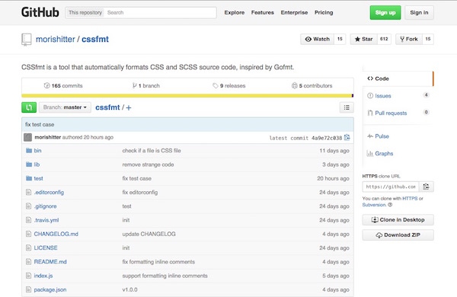Open the Pulse tab
This screenshot has width=457, height=297.
tap(382, 136)
